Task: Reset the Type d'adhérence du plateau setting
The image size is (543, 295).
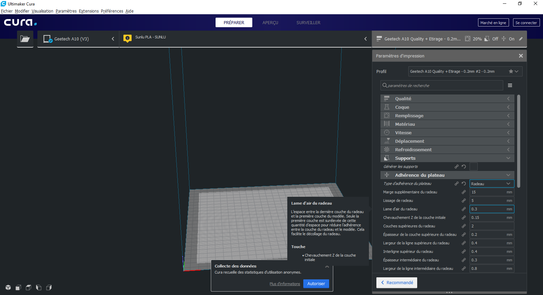Action: pyautogui.click(x=464, y=184)
